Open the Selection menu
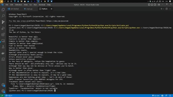173x97 pixels. (x=18, y=5)
